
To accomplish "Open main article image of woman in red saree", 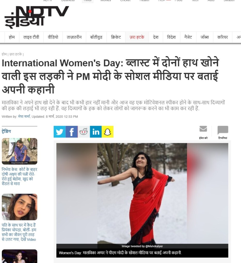I will pyautogui.click(x=142, y=193).
